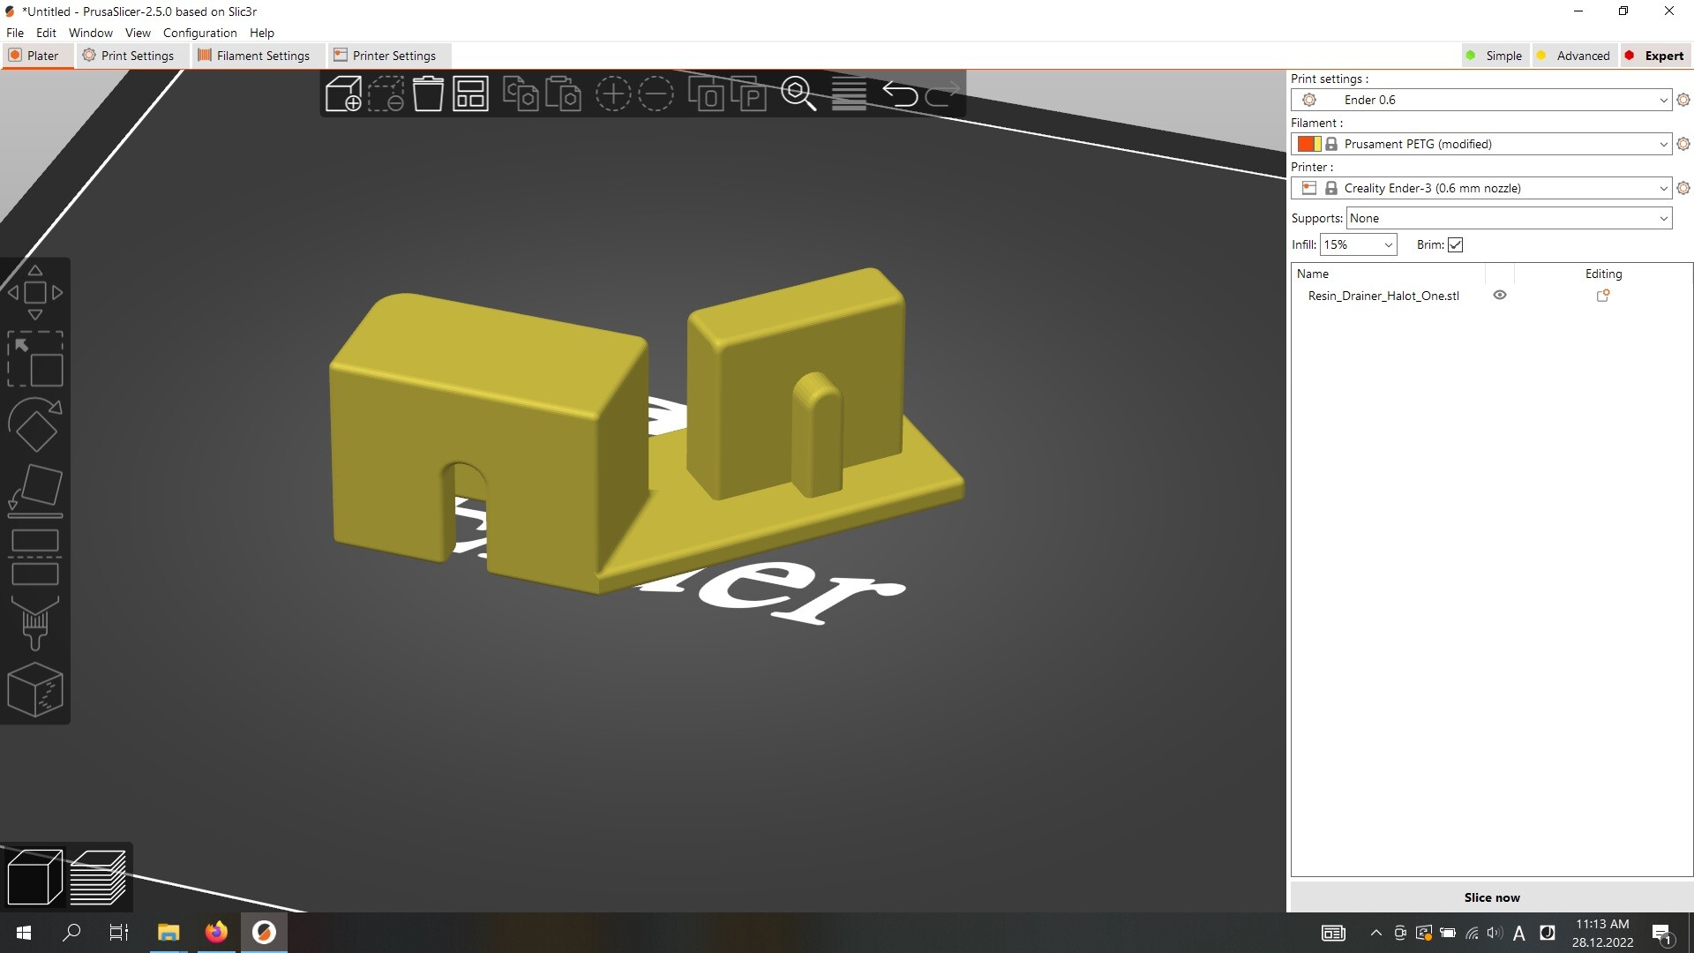This screenshot has height=953, width=1694.
Task: Click the Delete all trash icon
Action: click(428, 94)
